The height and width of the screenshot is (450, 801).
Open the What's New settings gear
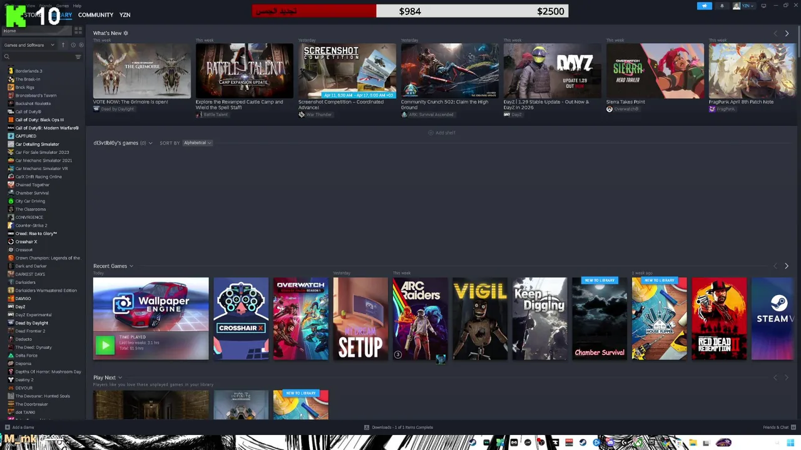pyautogui.click(x=126, y=33)
